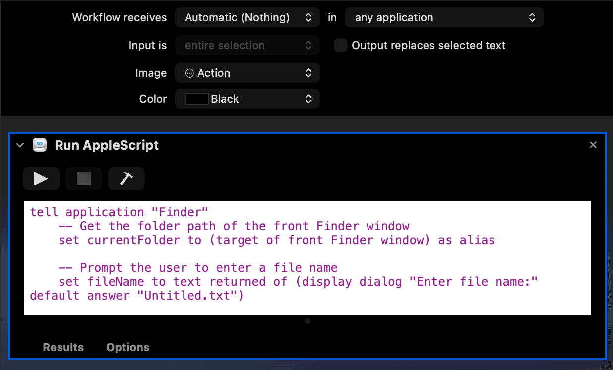
Task: Open the Options tab
Action: coord(127,347)
